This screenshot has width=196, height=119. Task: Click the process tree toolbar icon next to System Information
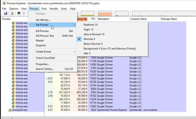tap(24, 13)
